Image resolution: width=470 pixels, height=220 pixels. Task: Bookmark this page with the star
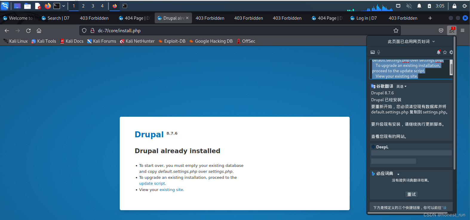coord(396,30)
